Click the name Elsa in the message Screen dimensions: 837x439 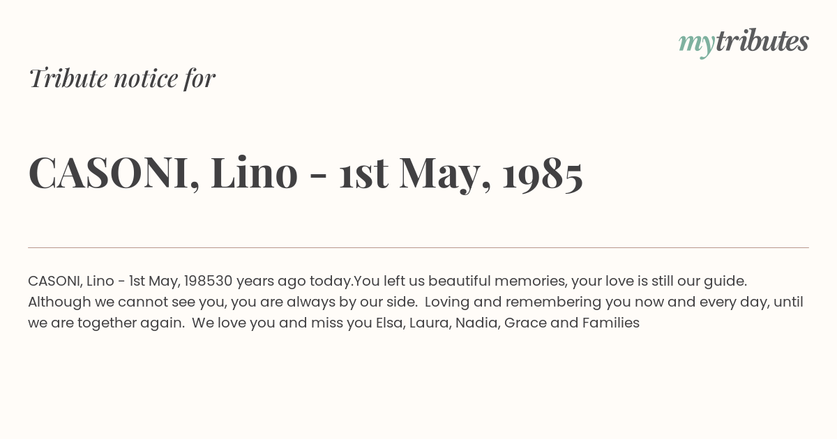(390, 323)
